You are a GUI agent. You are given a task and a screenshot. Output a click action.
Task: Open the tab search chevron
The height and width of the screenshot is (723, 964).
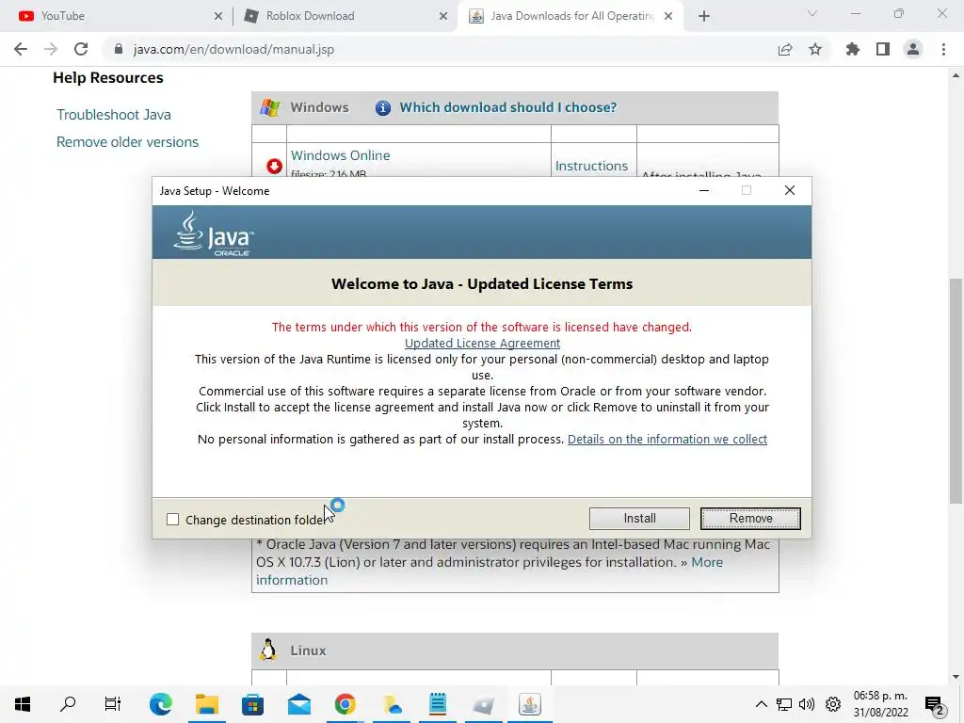point(812,13)
